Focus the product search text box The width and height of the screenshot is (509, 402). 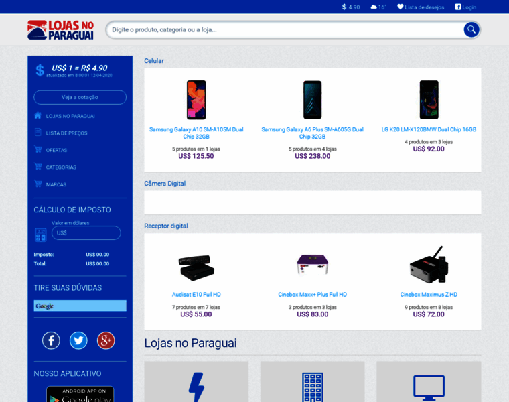click(x=286, y=30)
